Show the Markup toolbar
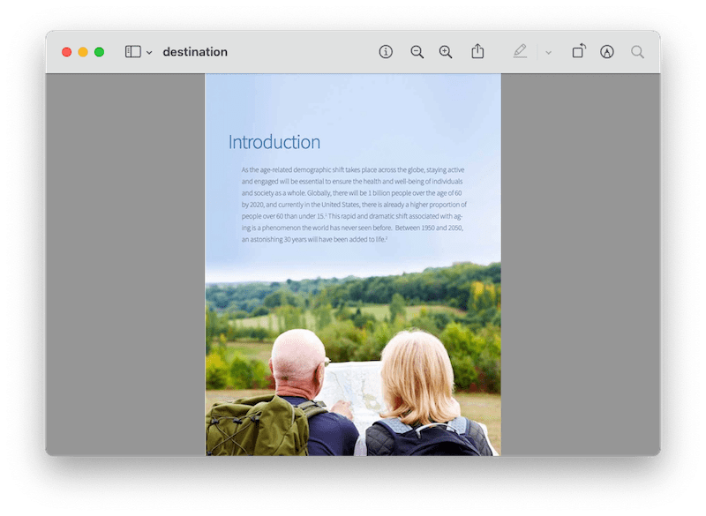 [x=606, y=52]
